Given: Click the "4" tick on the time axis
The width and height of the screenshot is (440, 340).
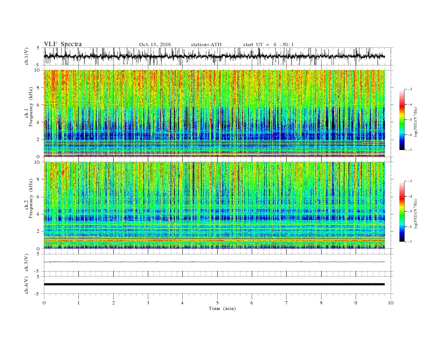Looking at the screenshot, I should click(x=183, y=303).
